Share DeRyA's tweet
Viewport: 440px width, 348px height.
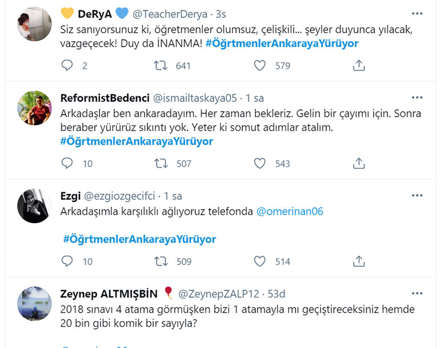click(x=359, y=66)
